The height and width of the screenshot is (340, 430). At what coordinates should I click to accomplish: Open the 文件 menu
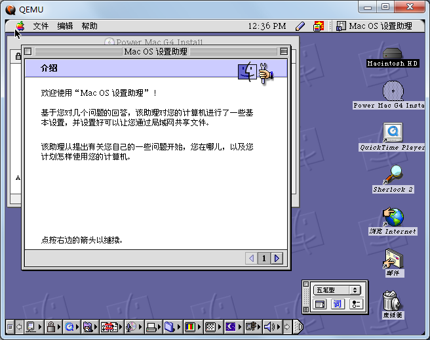(x=41, y=26)
